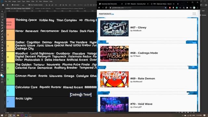Click the Cadrega Team text layer
The height and width of the screenshot is (117, 208).
(81, 95)
